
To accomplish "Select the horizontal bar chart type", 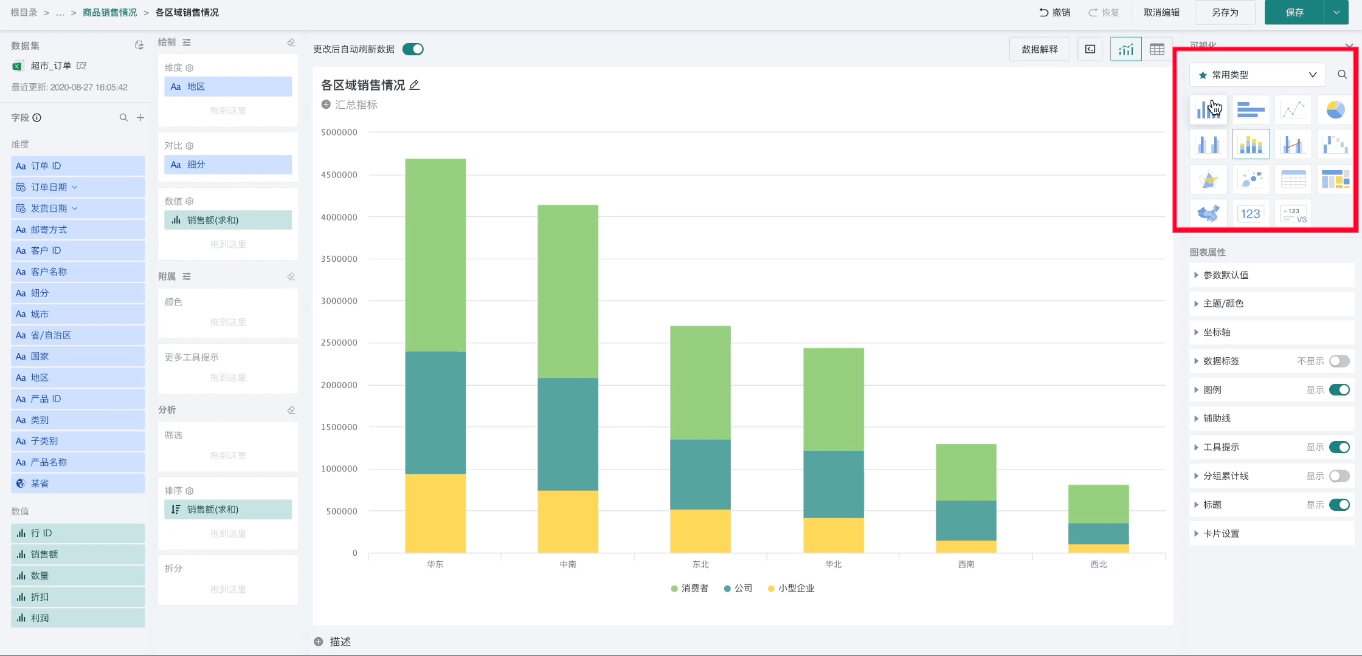I will point(1250,110).
